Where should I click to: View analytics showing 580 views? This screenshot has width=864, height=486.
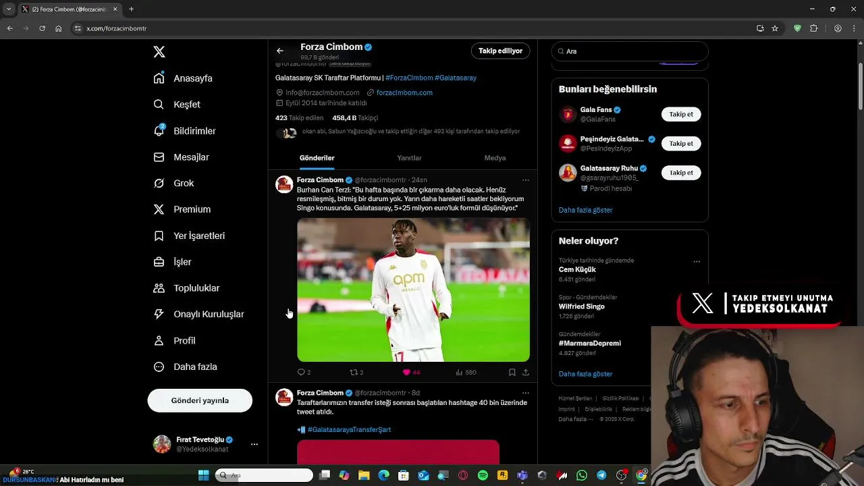coord(466,372)
